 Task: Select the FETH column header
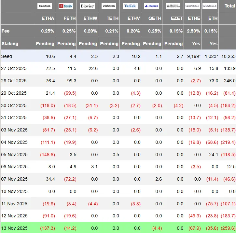coord(69,18)
